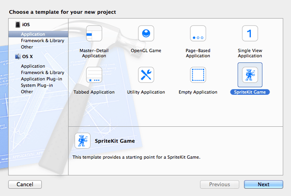The height and width of the screenshot is (196, 291).
Task: Select the Single View Application icon
Action: (x=250, y=34)
